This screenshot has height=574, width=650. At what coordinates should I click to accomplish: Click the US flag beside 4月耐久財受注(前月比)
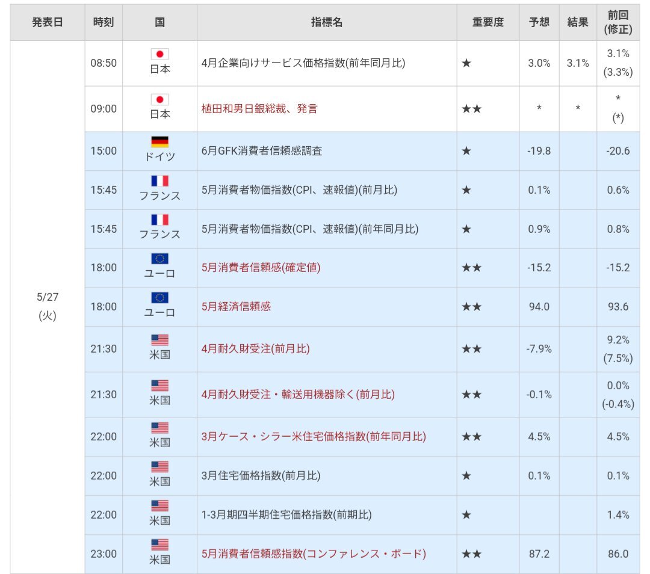[x=159, y=340]
